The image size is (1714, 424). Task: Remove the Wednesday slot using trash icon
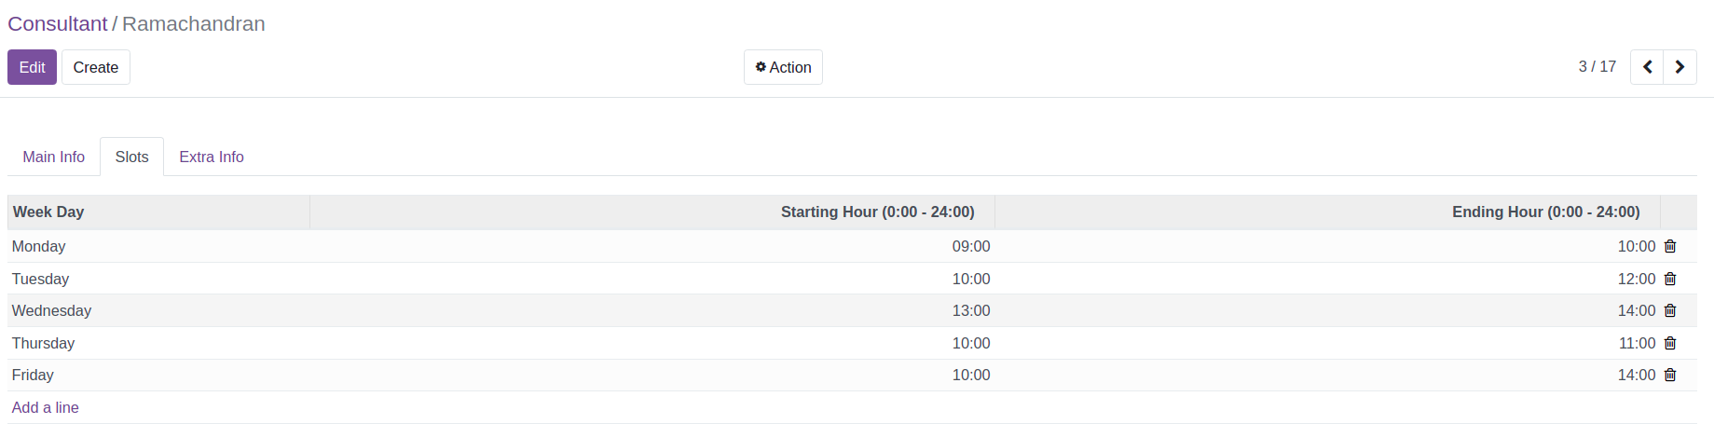(1670, 310)
